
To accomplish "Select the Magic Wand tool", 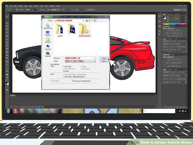I will [7, 26].
